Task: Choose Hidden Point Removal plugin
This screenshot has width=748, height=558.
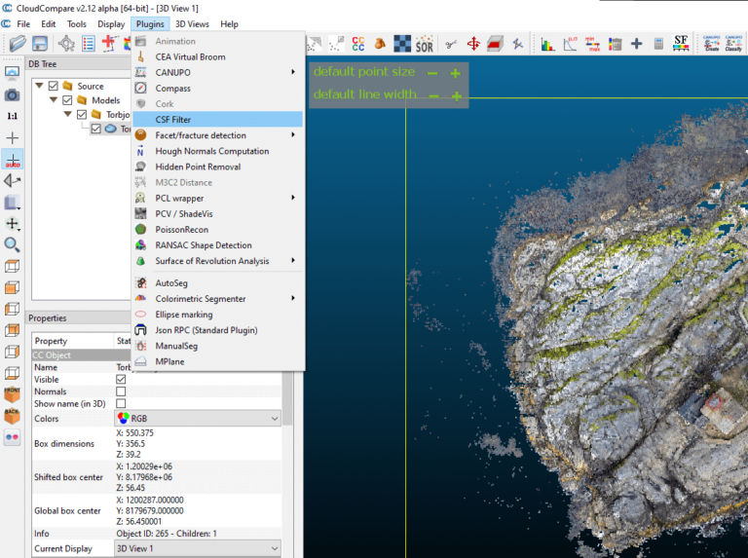Action: (x=218, y=167)
